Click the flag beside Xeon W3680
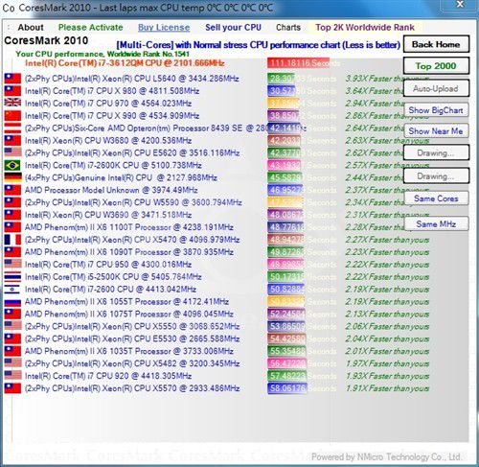 12,141
